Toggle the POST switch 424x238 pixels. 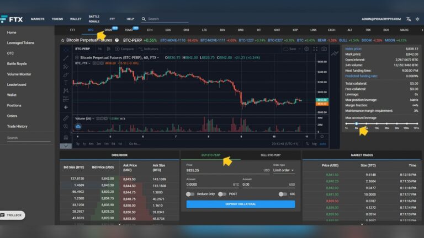[x=222, y=194]
